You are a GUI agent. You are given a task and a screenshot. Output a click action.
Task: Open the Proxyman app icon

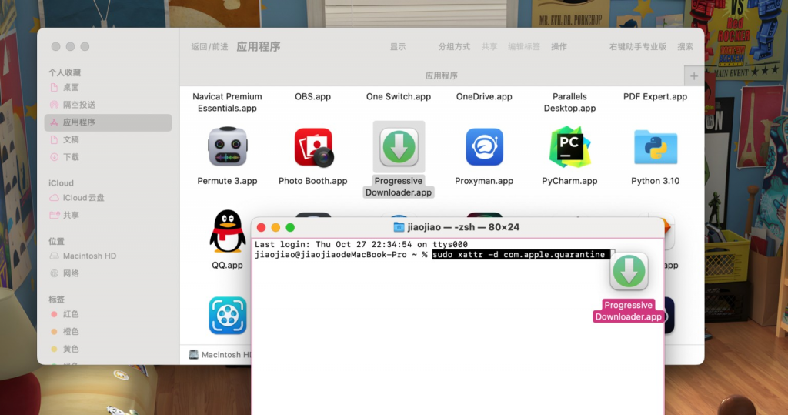(484, 147)
